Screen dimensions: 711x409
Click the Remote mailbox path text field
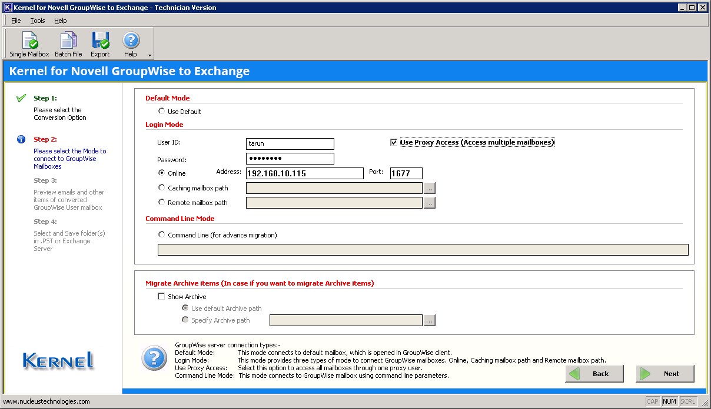pyautogui.click(x=334, y=203)
